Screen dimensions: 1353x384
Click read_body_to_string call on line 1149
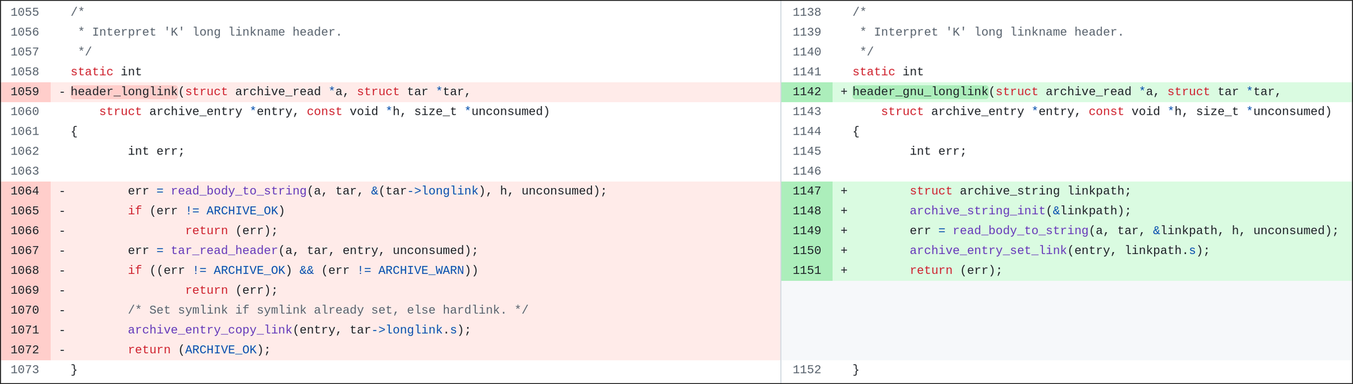click(x=1020, y=231)
